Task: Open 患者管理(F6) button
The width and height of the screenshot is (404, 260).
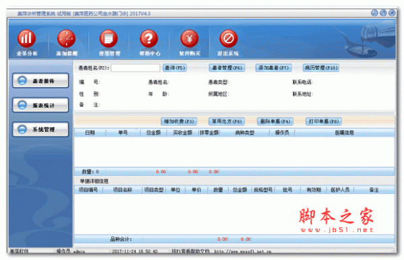Action: [x=227, y=68]
